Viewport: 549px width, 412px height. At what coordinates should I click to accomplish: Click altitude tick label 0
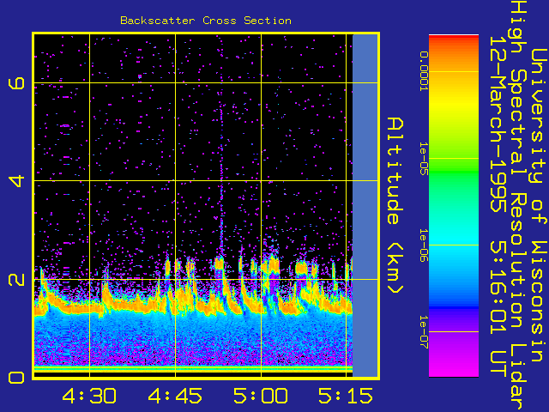pos(17,378)
